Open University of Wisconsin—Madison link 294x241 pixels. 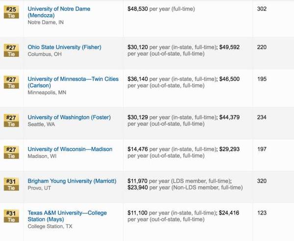coord(70,149)
